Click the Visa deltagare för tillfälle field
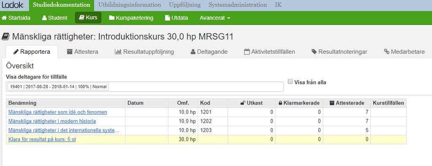The height and width of the screenshot is (166, 432). 145,87
